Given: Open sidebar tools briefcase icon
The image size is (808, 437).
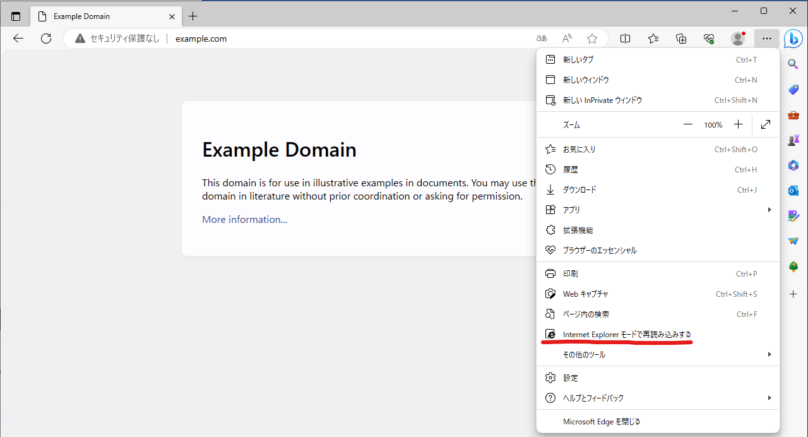Looking at the screenshot, I should pos(793,115).
